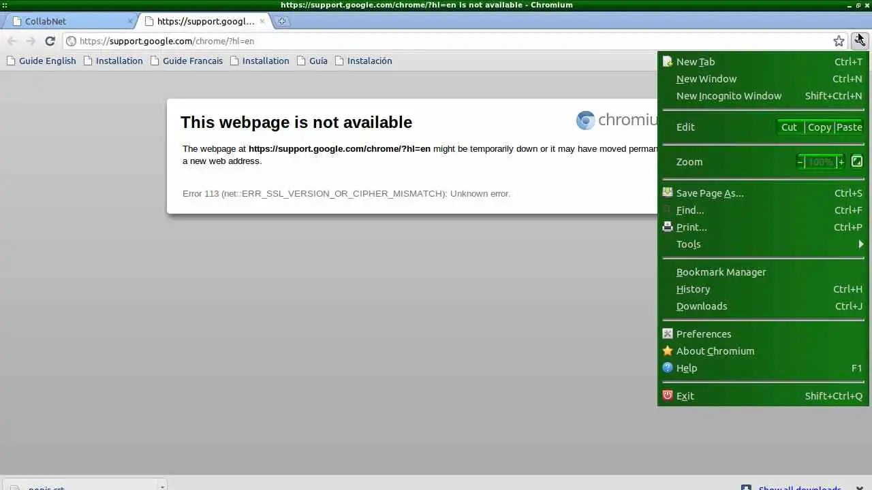Image resolution: width=872 pixels, height=490 pixels.
Task: Click the wrench menu button
Action: pos(859,41)
